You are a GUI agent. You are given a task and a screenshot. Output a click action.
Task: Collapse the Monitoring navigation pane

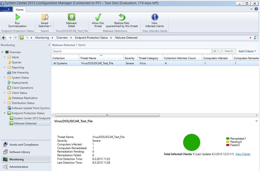click(x=49, y=45)
